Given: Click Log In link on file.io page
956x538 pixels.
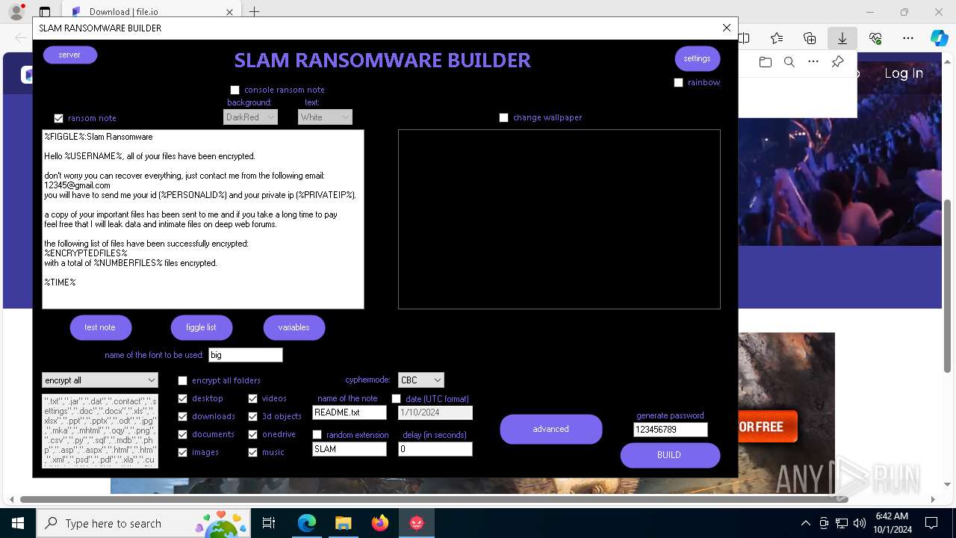Looking at the screenshot, I should pyautogui.click(x=904, y=73).
